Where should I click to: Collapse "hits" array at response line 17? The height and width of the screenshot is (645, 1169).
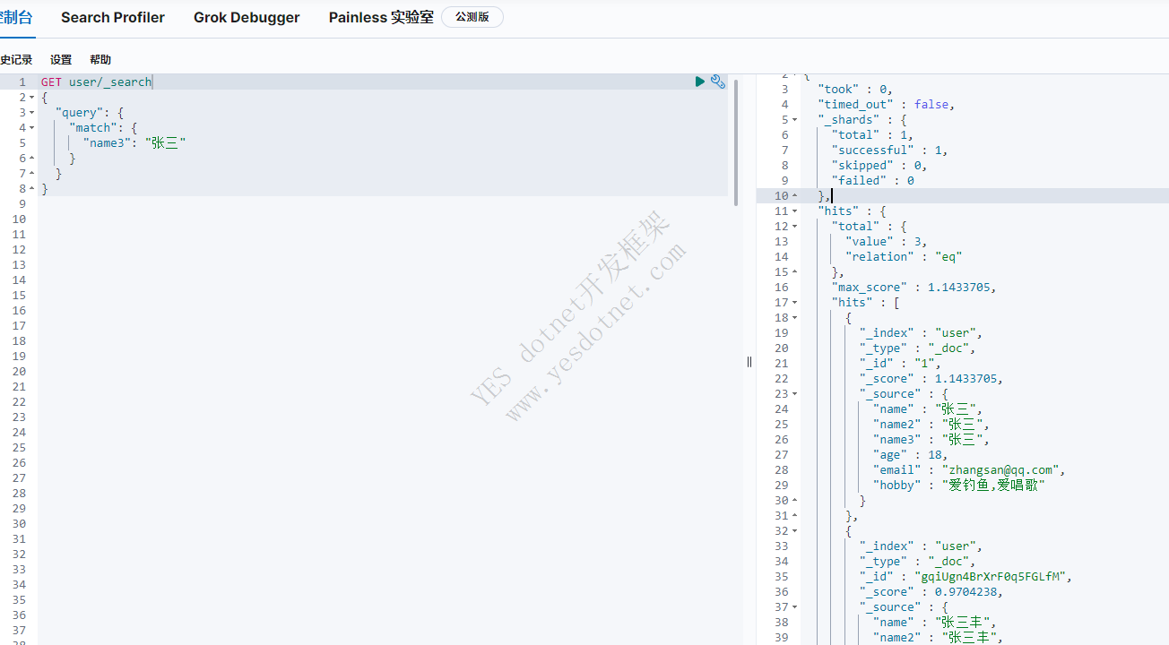pyautogui.click(x=794, y=302)
